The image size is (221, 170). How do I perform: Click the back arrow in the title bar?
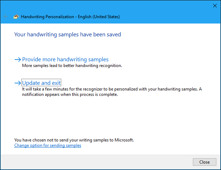click(x=6, y=16)
